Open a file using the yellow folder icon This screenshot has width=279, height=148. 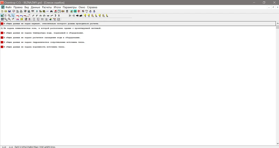(6, 11)
